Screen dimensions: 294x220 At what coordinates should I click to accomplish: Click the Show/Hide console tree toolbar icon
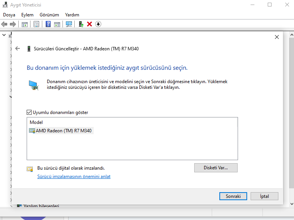(24, 24)
